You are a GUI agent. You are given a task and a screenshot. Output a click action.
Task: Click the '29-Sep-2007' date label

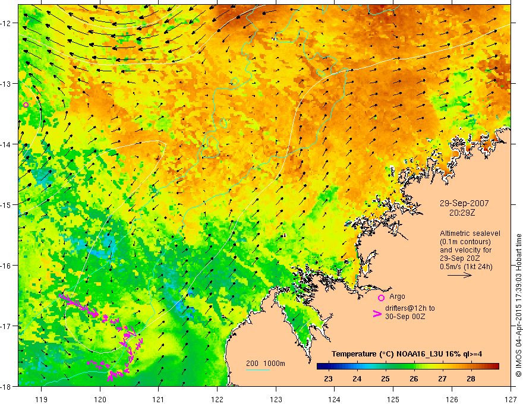click(464, 203)
